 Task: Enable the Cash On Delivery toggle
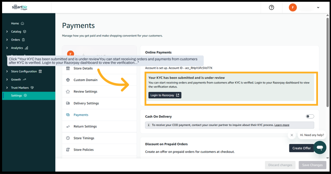point(310,116)
